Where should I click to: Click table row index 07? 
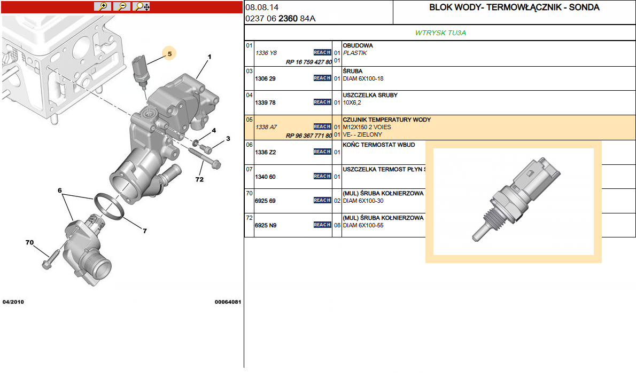[249, 169]
